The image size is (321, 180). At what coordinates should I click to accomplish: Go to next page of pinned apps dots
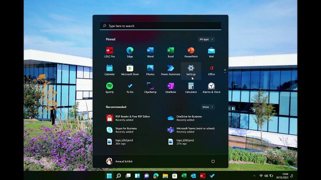click(x=225, y=72)
